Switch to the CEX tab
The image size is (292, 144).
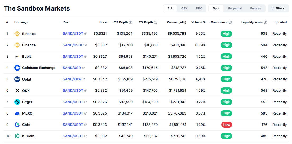click(x=184, y=8)
